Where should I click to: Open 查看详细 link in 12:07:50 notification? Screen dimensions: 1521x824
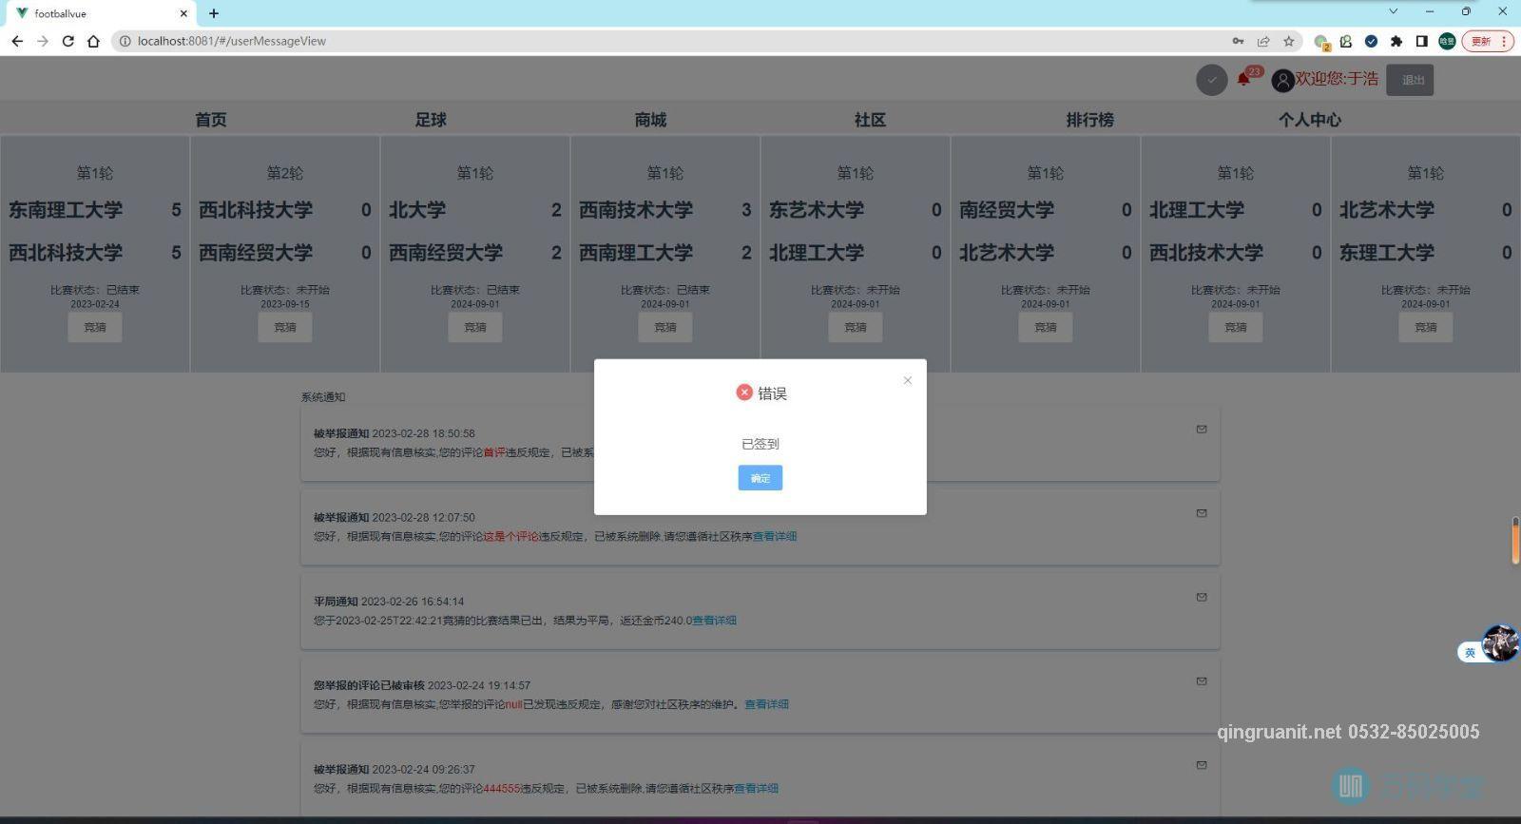(x=775, y=537)
